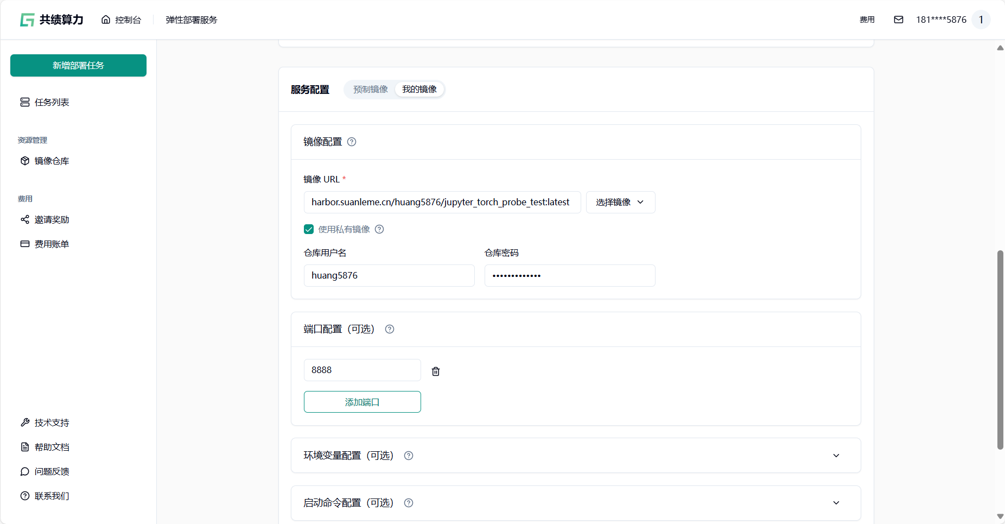1005x524 pixels.
Task: Click the 添加端口 button
Action: (x=362, y=402)
